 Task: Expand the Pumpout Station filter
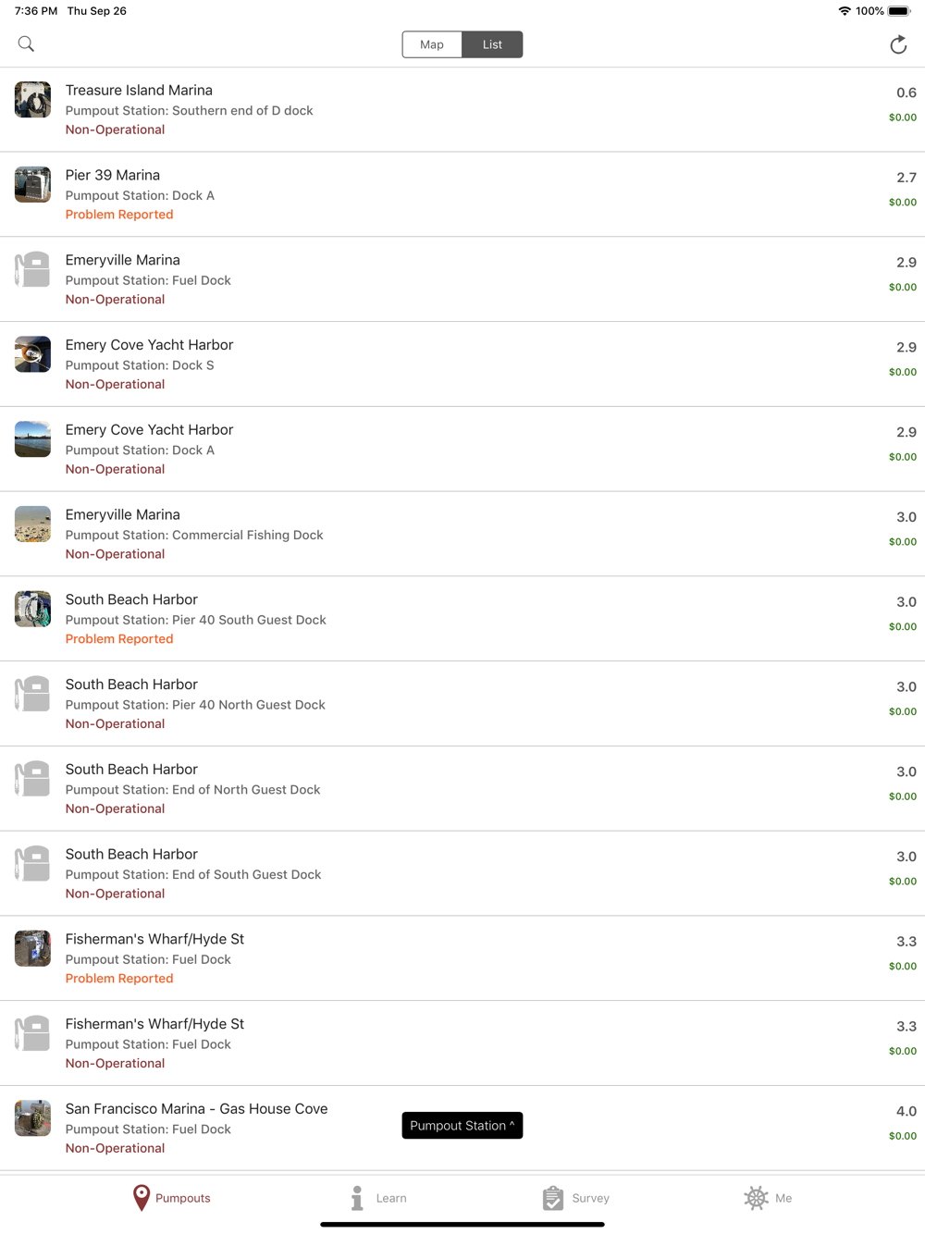tap(462, 1125)
